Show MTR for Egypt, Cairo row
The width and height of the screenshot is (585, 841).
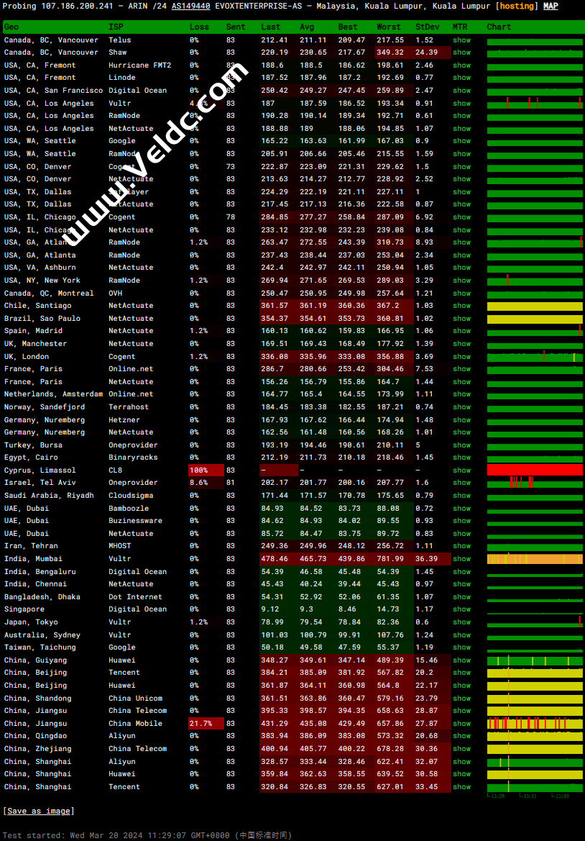(462, 457)
